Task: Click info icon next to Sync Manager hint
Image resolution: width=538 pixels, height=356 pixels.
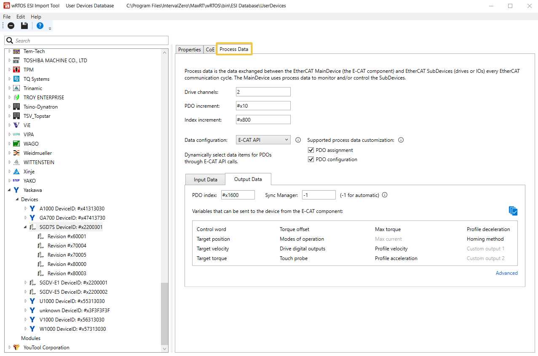Action: 384,195
